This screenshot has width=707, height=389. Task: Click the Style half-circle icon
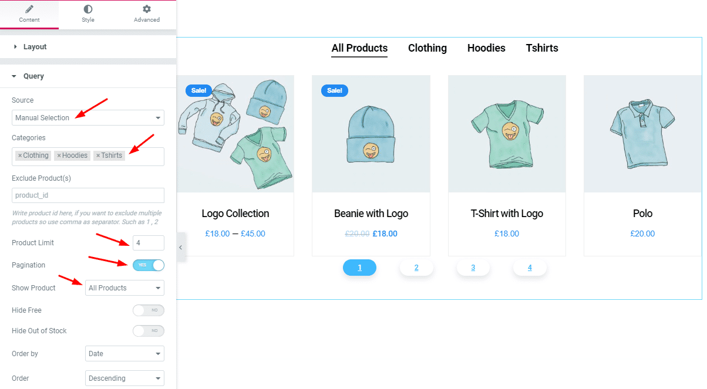88,9
